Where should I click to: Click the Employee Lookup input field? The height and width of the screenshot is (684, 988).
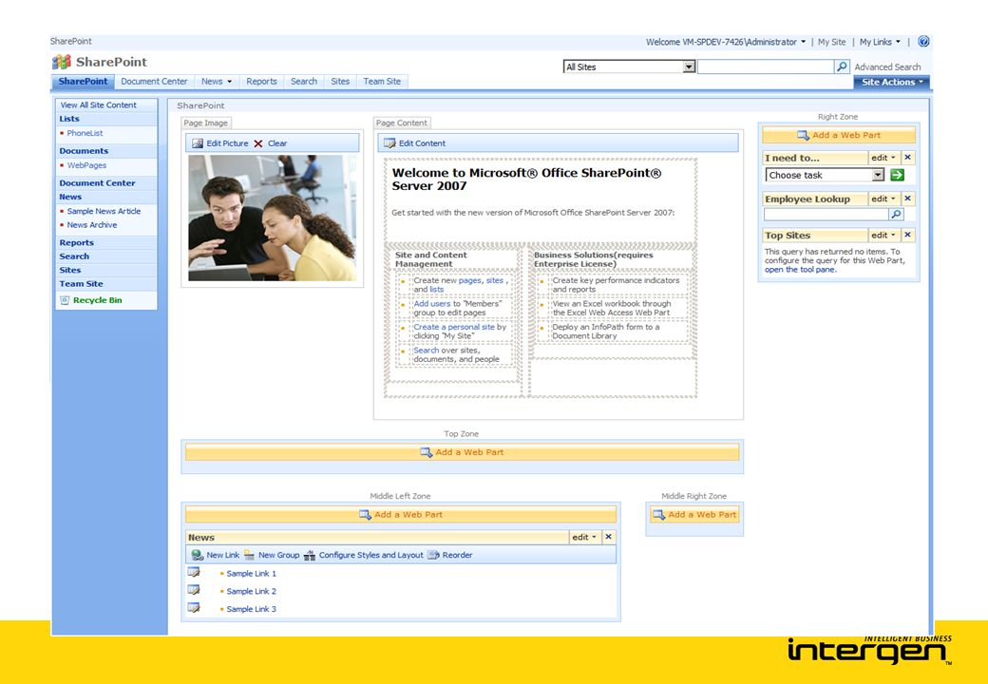826,214
